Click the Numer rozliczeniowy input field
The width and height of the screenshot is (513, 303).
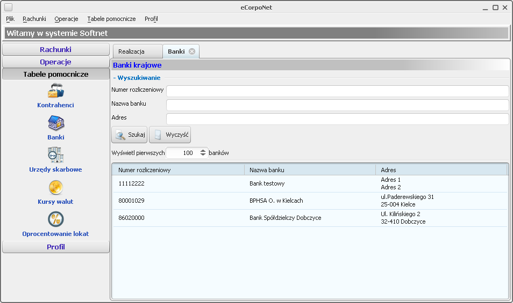pyautogui.click(x=337, y=91)
